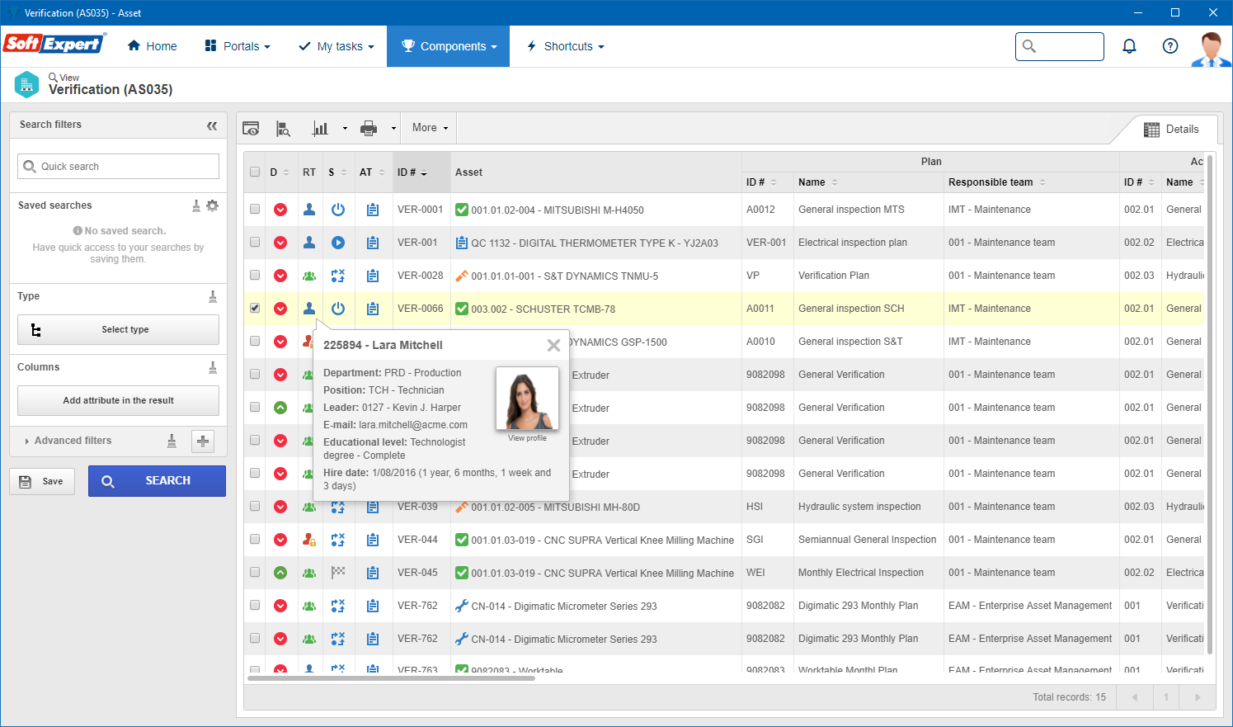The width and height of the screenshot is (1233, 727).
Task: Open saved searches gear settings
Action: 213,205
